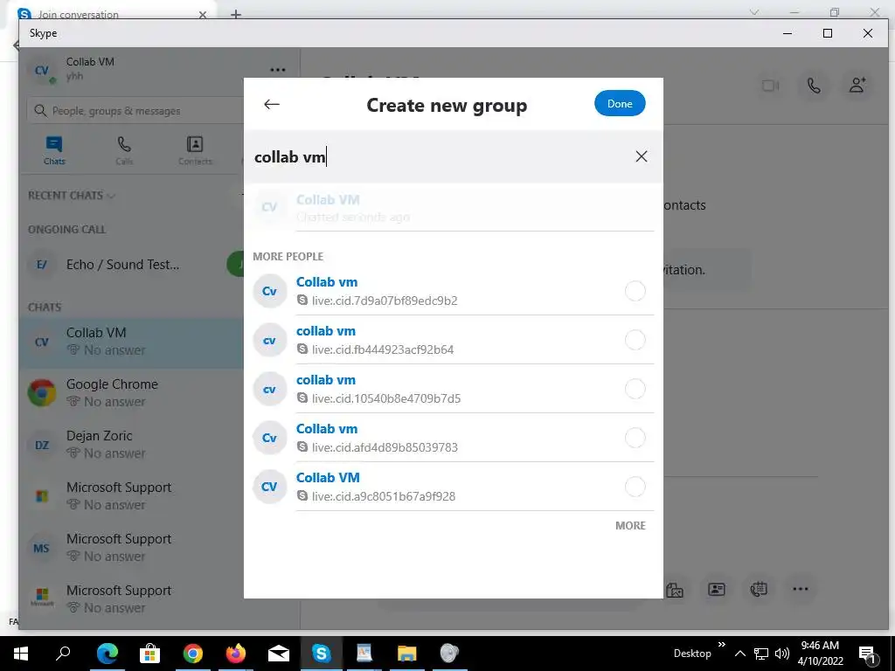Screen dimensions: 895x671
Task: Open the Mail app from the taskbar
Action: click(x=279, y=654)
